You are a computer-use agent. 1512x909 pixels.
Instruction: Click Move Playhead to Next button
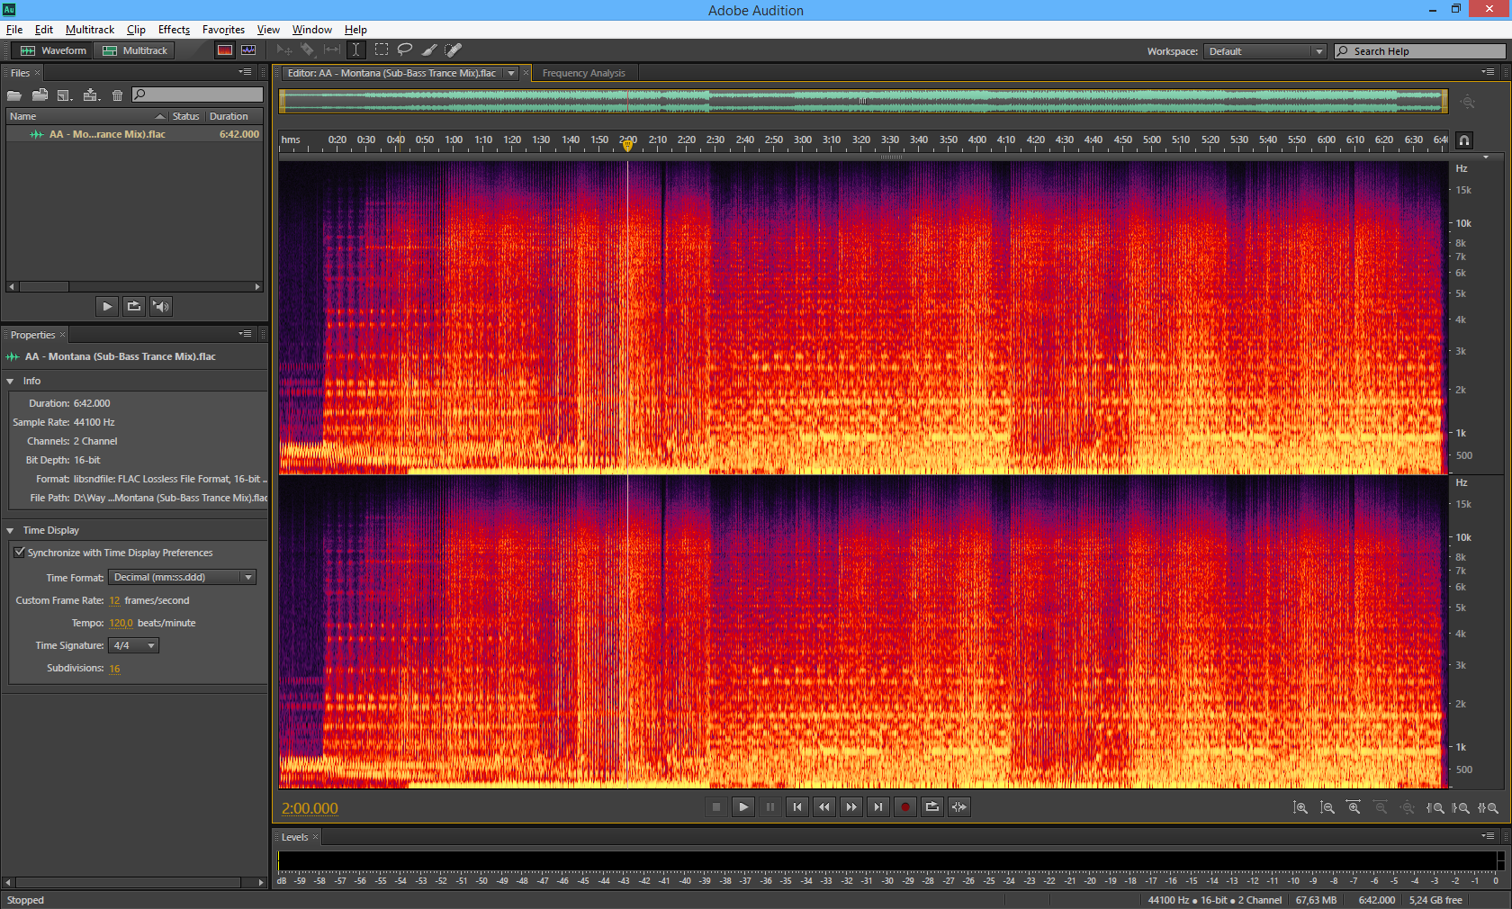click(878, 807)
